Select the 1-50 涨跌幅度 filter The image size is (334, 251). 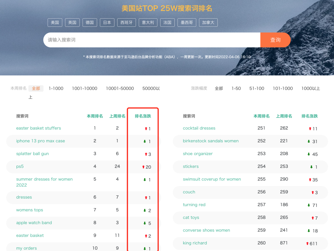(x=236, y=88)
